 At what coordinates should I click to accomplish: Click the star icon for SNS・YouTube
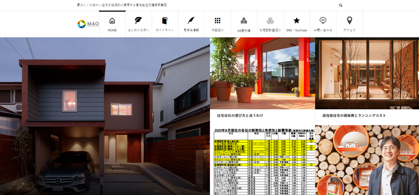[296, 20]
